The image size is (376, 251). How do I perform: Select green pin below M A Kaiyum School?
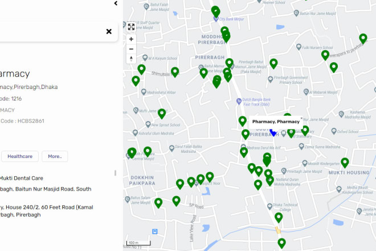pos(141,69)
